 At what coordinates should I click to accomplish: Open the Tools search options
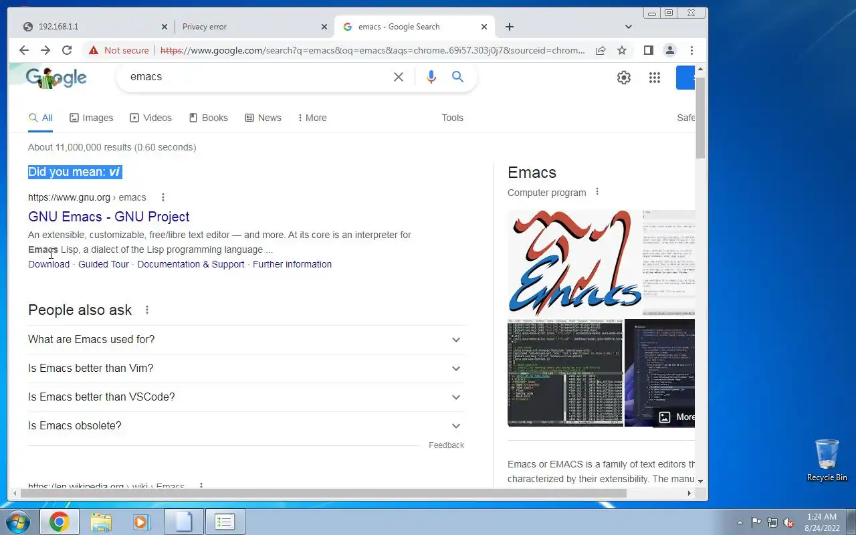(452, 118)
